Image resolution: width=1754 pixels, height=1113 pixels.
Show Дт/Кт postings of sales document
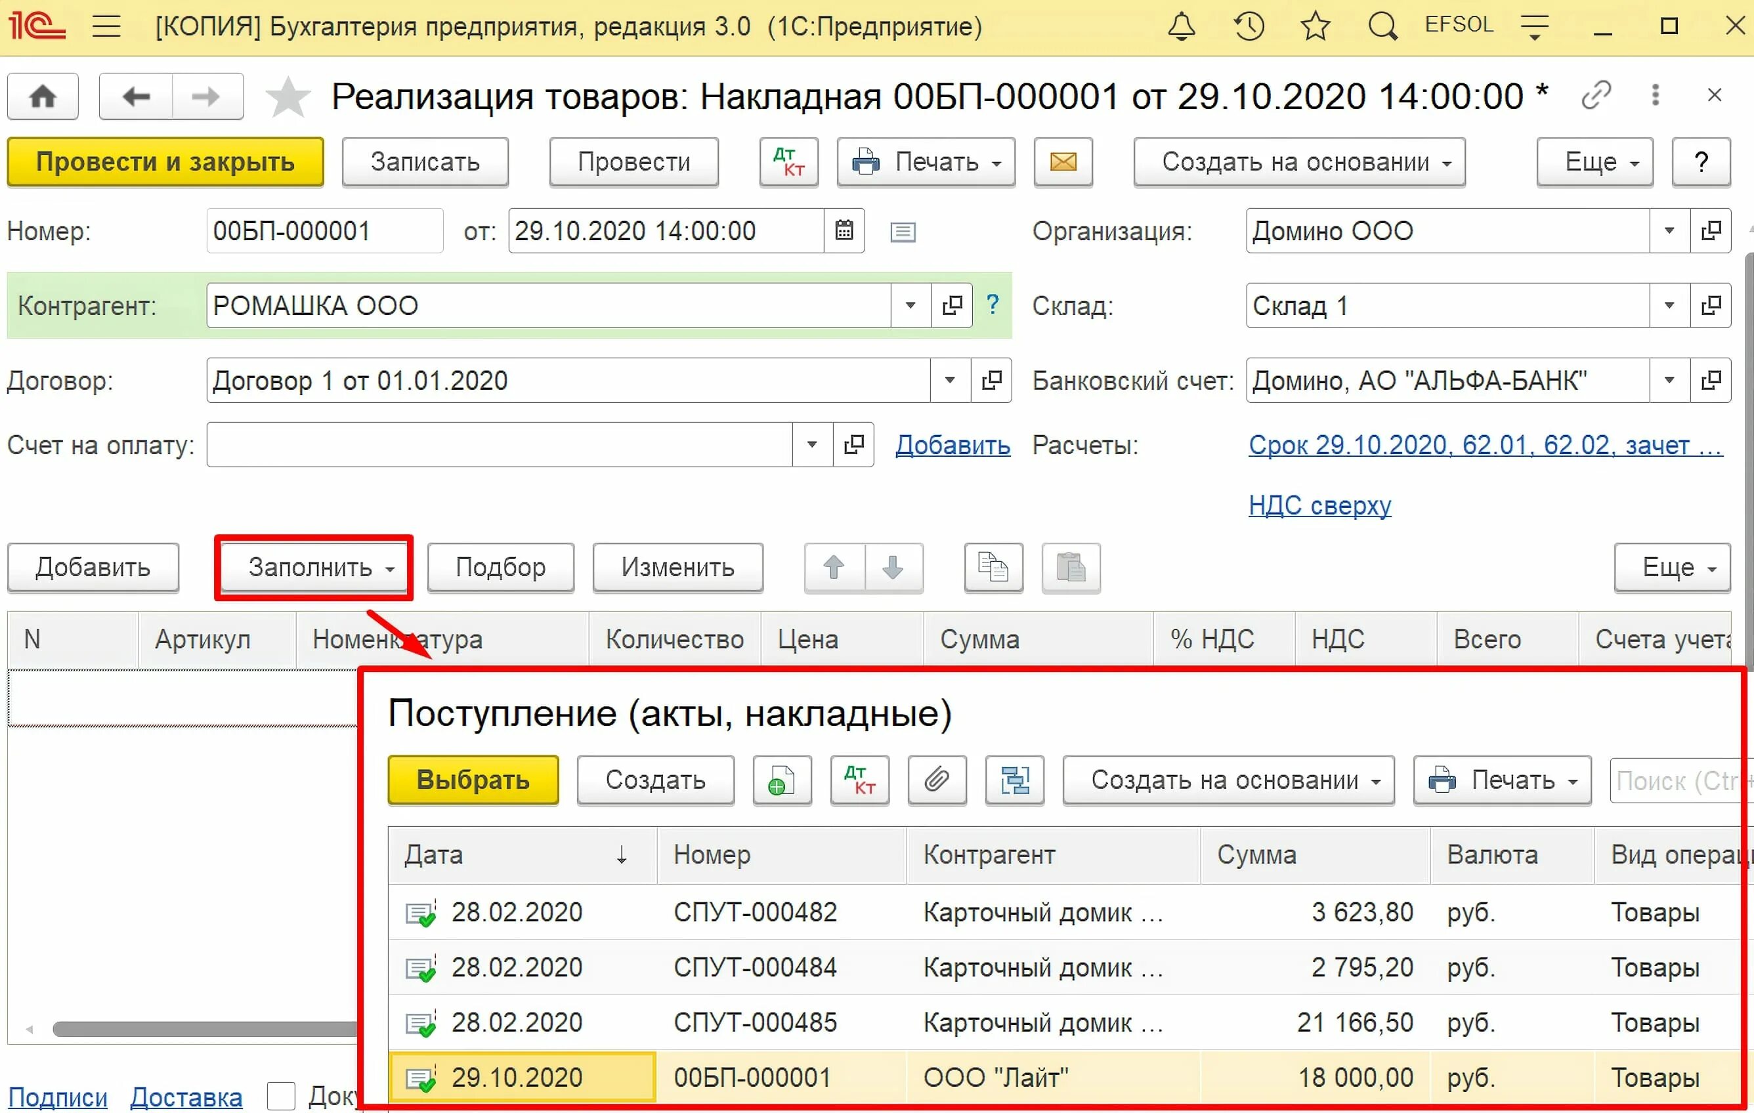tap(789, 161)
